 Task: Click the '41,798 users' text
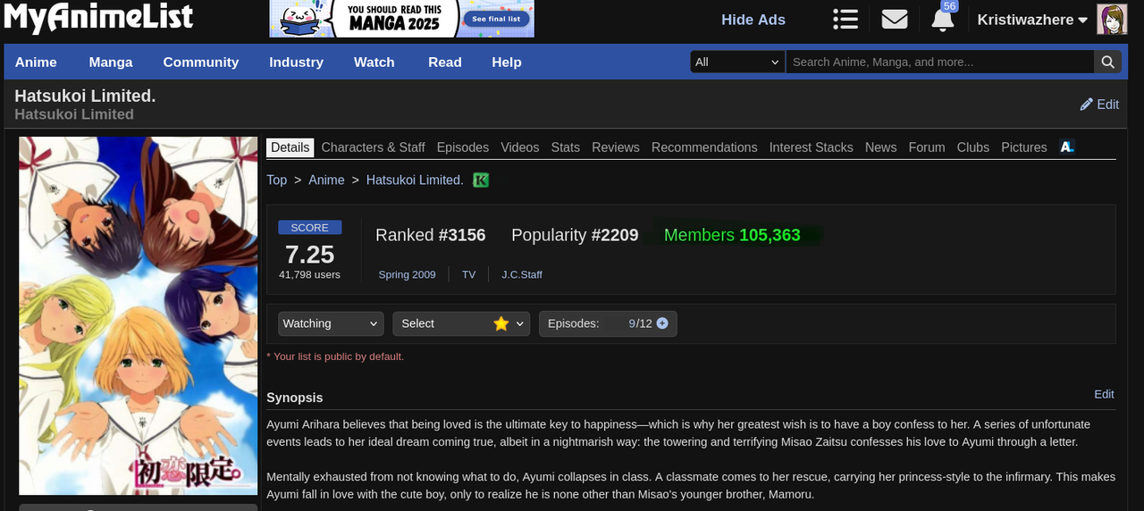pyautogui.click(x=309, y=274)
